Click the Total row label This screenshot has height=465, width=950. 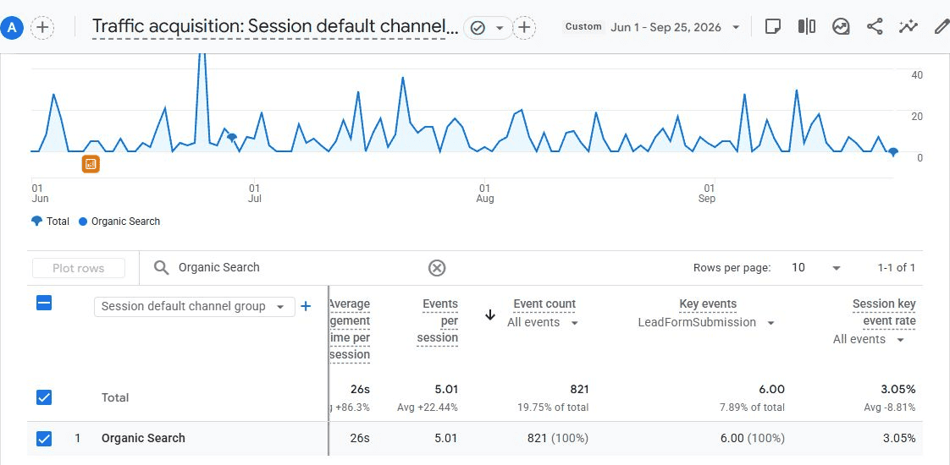115,398
